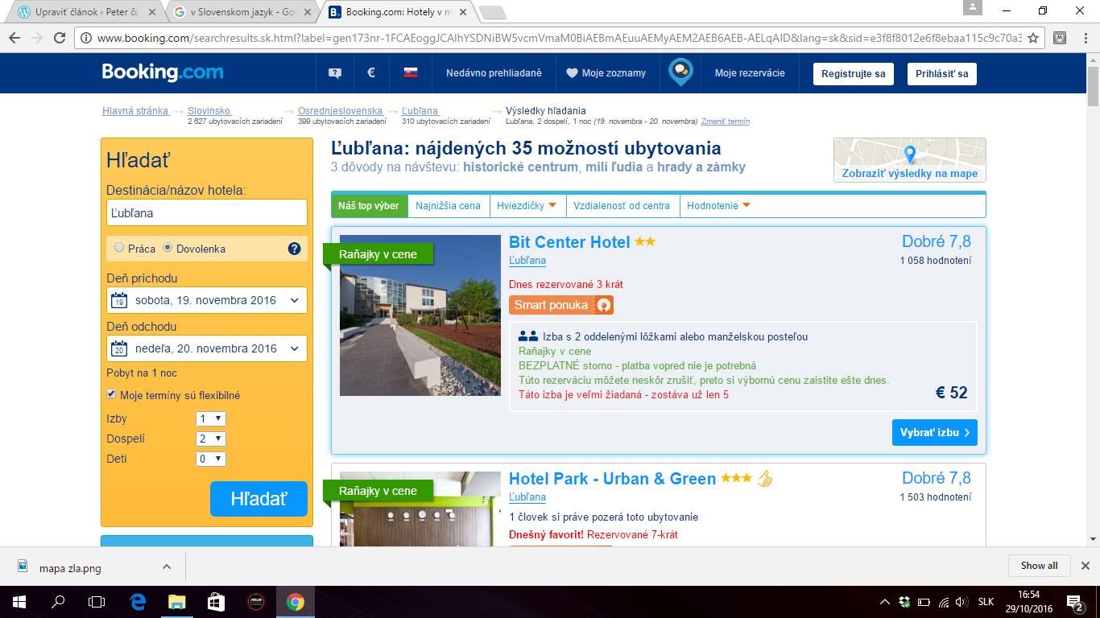The width and height of the screenshot is (1100, 618).
Task: Click the destination field containing Ľubľana
Action: [207, 213]
